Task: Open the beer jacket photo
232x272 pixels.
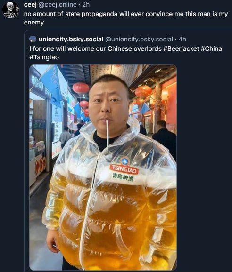Action: click(103, 168)
